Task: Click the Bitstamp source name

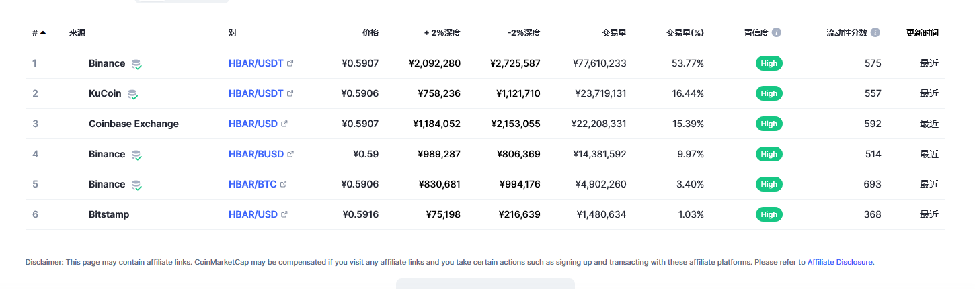Action: (x=109, y=214)
